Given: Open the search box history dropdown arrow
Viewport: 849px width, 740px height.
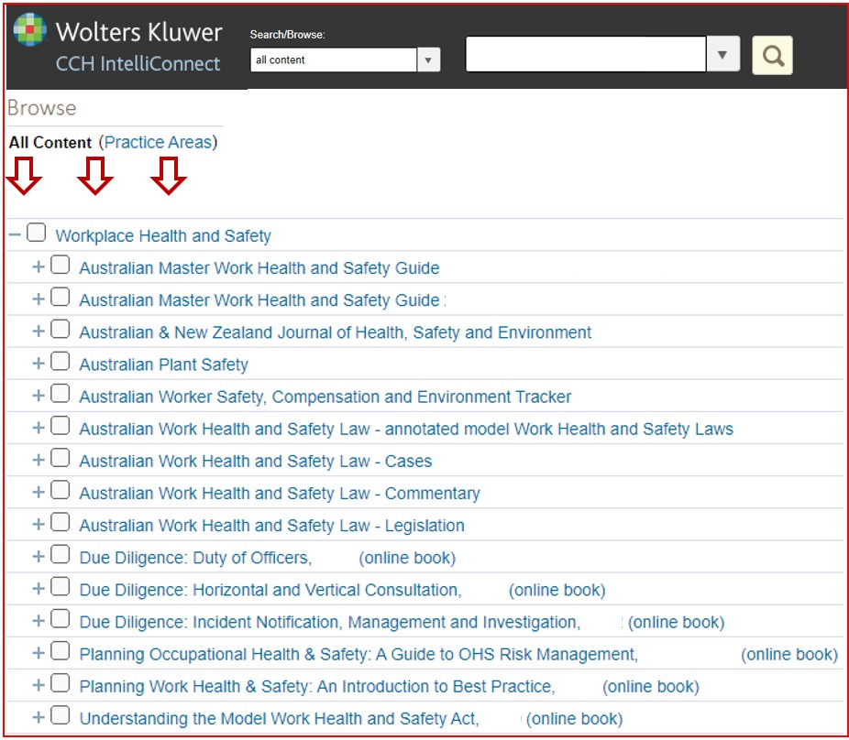Looking at the screenshot, I should [722, 55].
